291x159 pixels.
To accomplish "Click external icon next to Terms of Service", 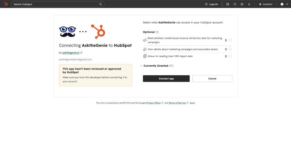I will click(187, 103).
